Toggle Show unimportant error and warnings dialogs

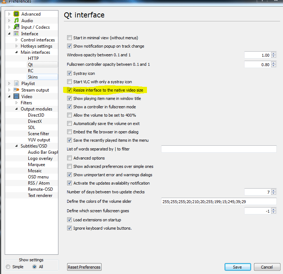click(x=69, y=174)
